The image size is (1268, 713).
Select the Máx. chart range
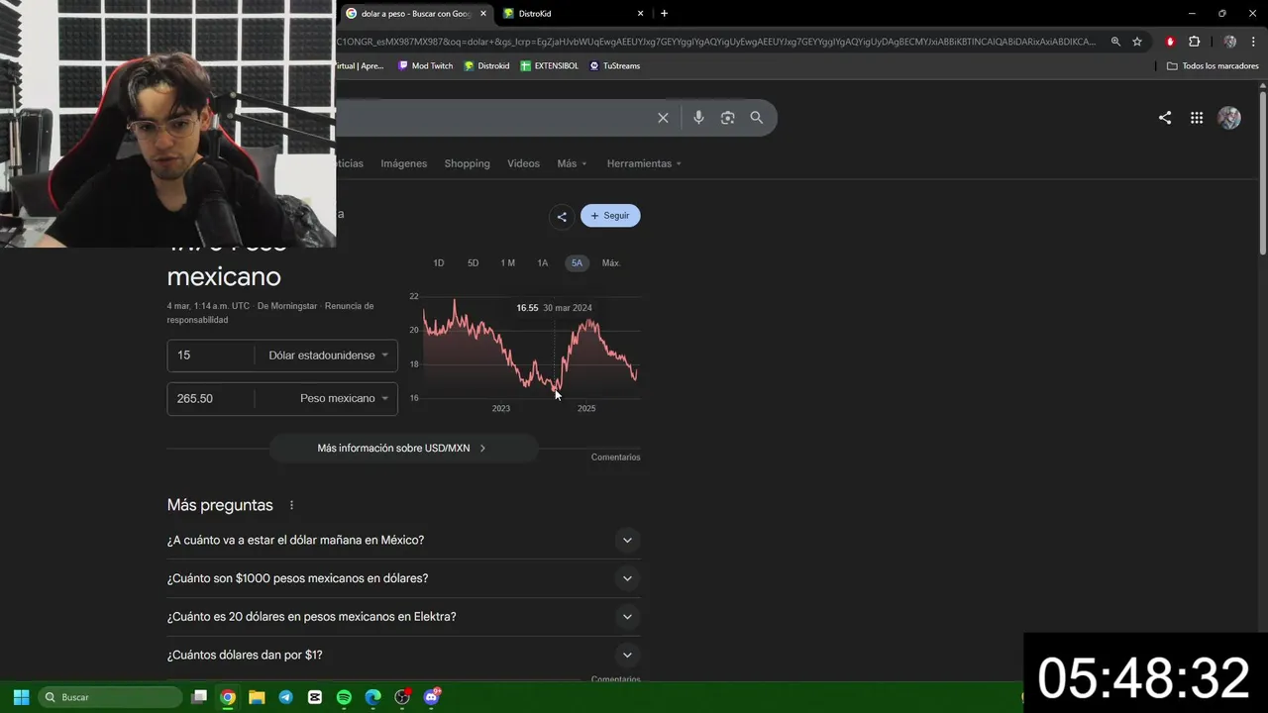point(611,263)
